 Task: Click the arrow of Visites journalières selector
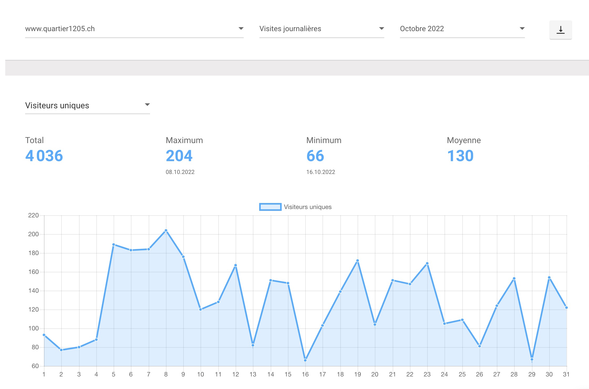pyautogui.click(x=382, y=29)
